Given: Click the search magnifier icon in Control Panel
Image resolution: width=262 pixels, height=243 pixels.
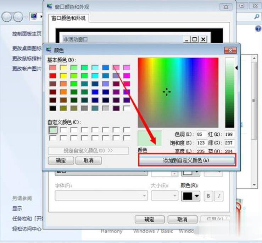Looking at the screenshot, I should click(x=257, y=17).
